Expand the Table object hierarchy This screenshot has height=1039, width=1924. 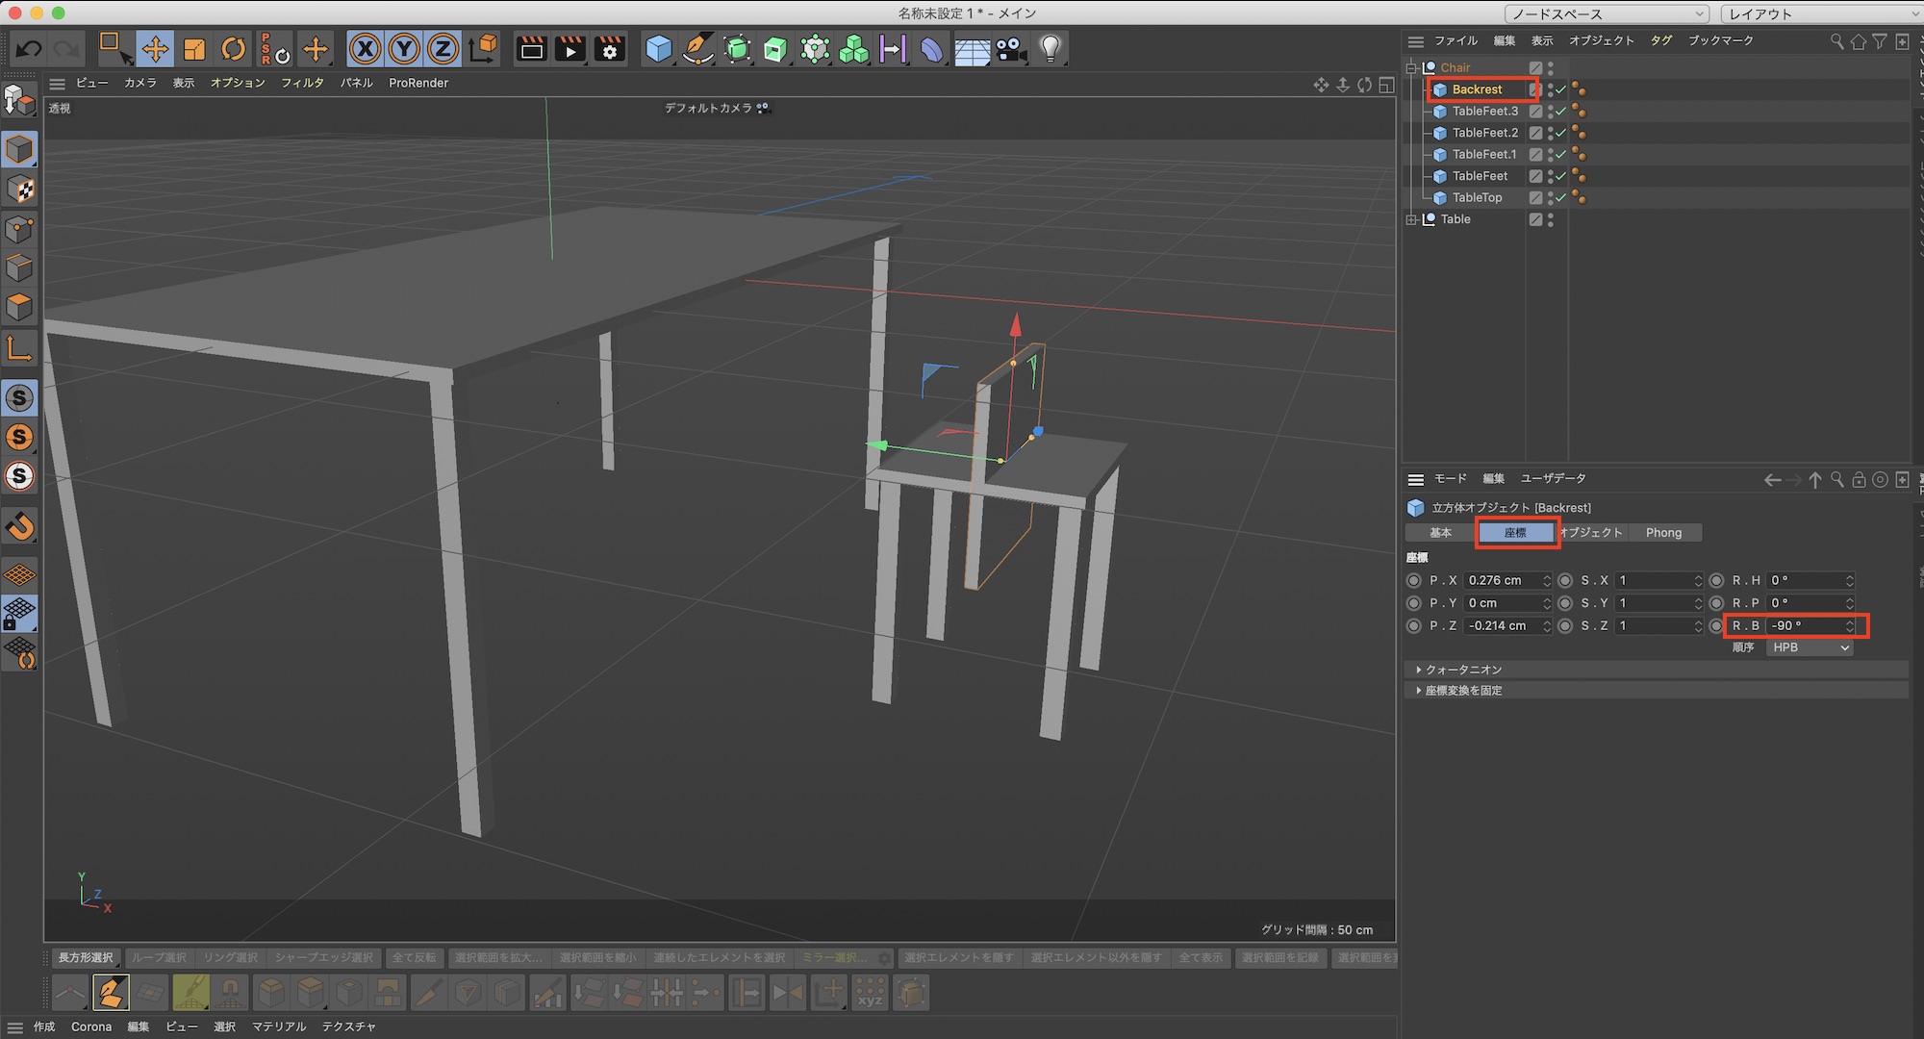[x=1411, y=219]
